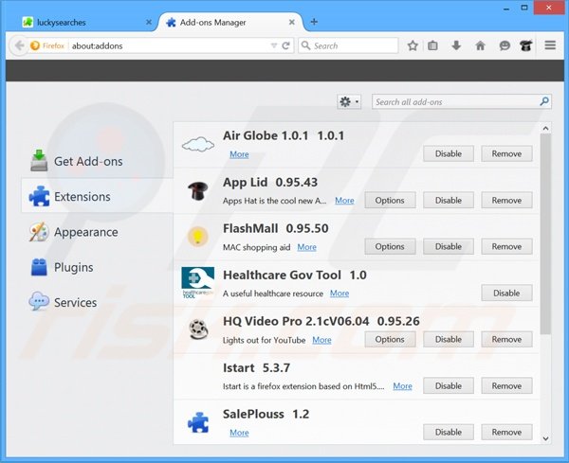Viewport: 569px width, 463px height.
Task: Remove the App Lid extension
Action: pyautogui.click(x=506, y=200)
